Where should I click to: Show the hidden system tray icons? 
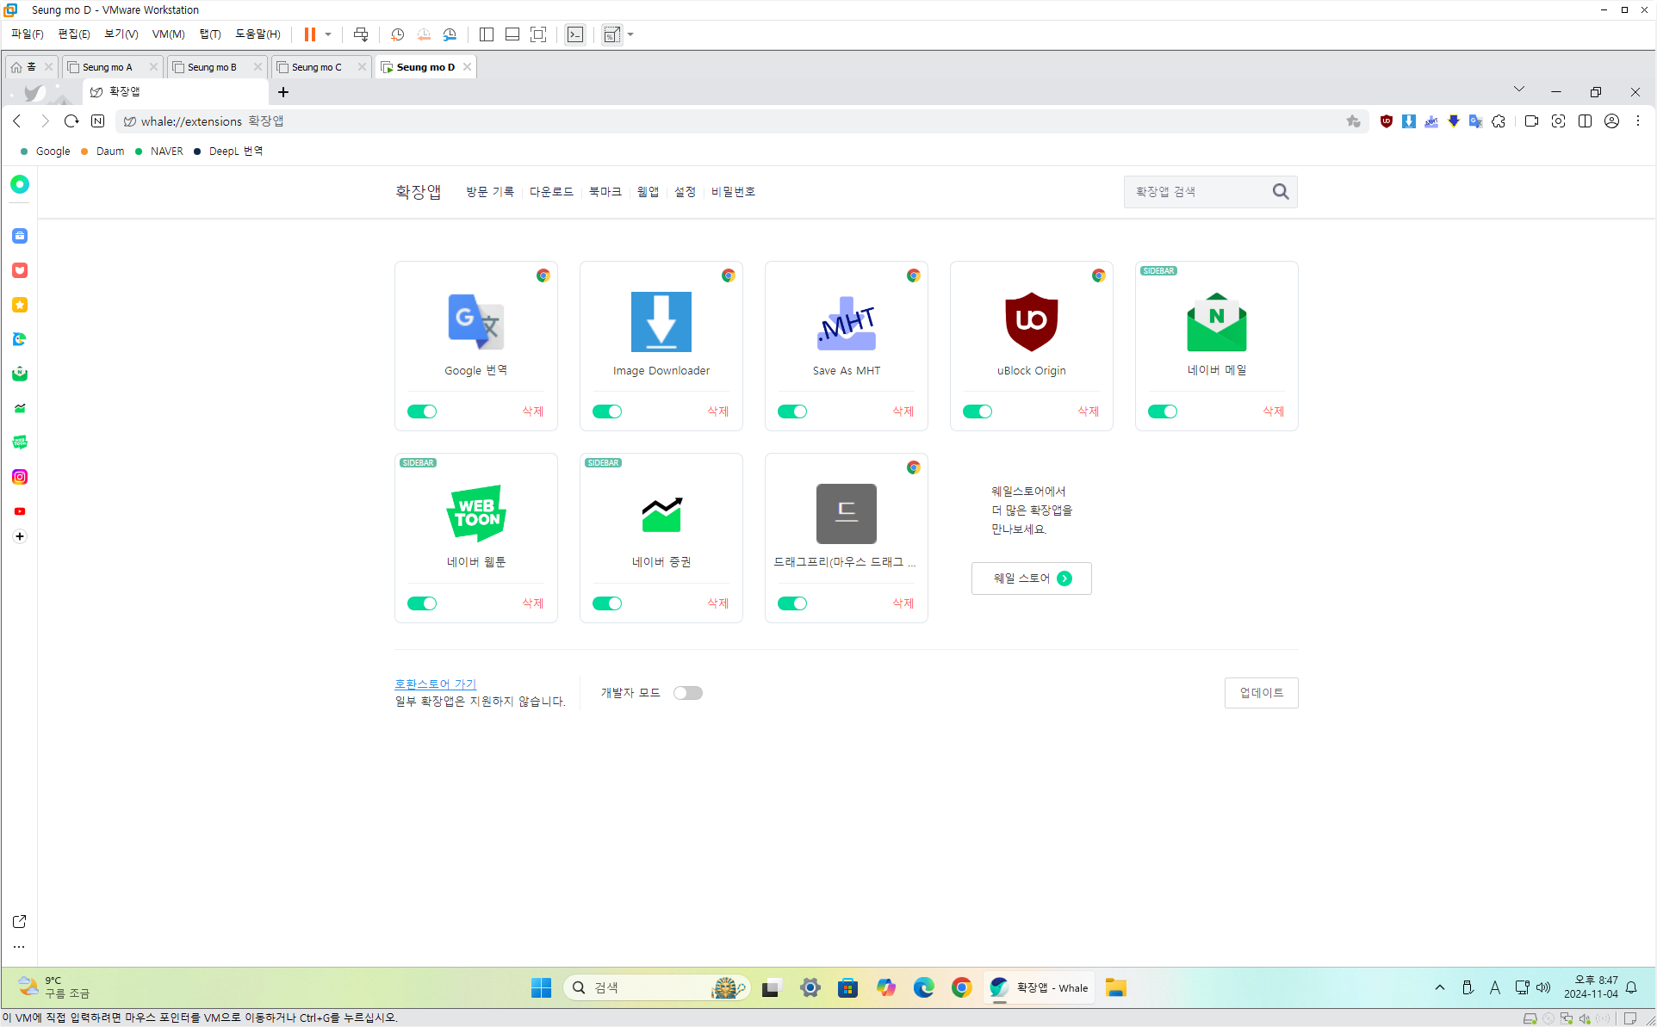coord(1439,987)
